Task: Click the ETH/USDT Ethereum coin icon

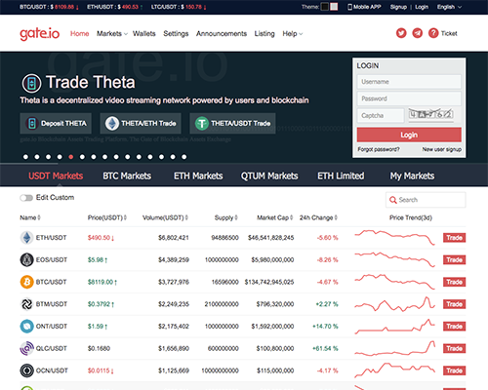Action: click(26, 238)
